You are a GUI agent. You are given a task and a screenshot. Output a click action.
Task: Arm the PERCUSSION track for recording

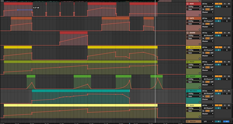[229, 47]
